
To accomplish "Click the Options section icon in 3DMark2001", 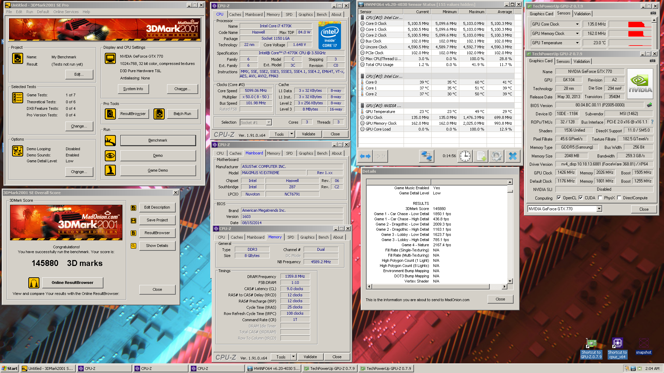I will (17, 151).
